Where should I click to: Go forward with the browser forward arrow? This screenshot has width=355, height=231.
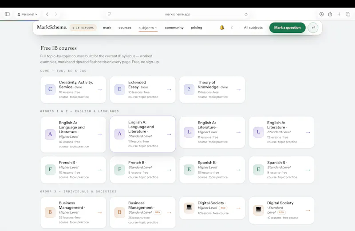point(56,14)
